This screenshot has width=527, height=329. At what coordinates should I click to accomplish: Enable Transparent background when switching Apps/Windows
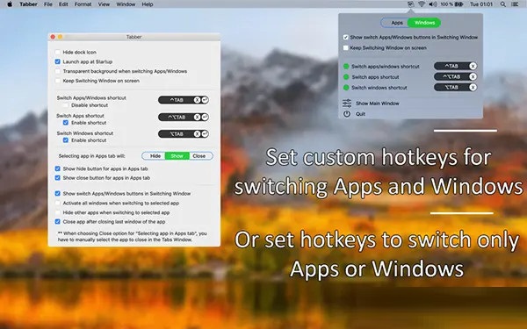coord(57,71)
